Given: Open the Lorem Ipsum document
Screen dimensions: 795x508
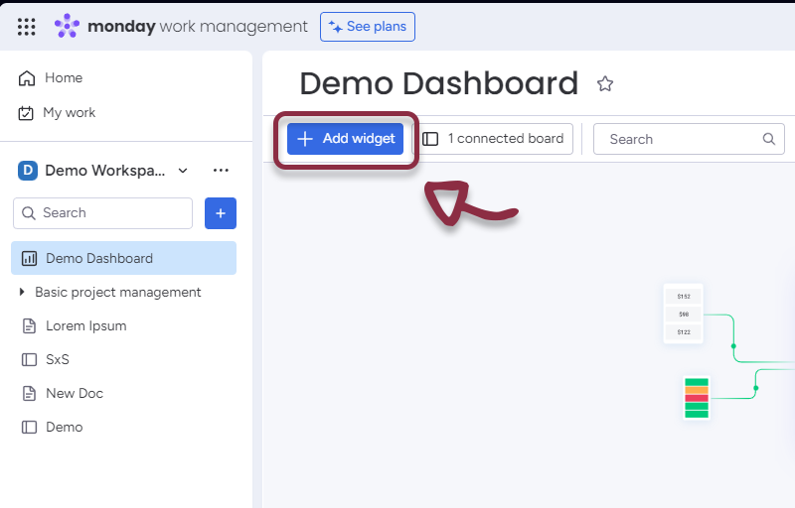Looking at the screenshot, I should (x=86, y=326).
